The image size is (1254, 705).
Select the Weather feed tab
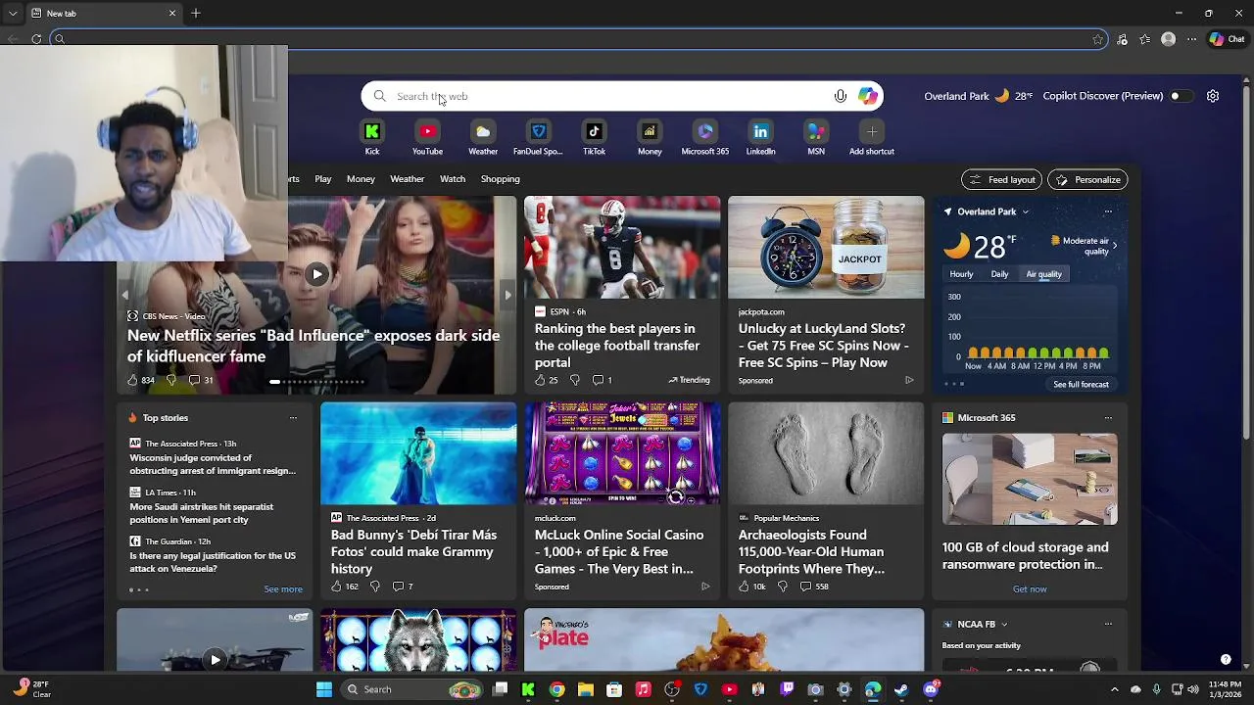pos(408,179)
